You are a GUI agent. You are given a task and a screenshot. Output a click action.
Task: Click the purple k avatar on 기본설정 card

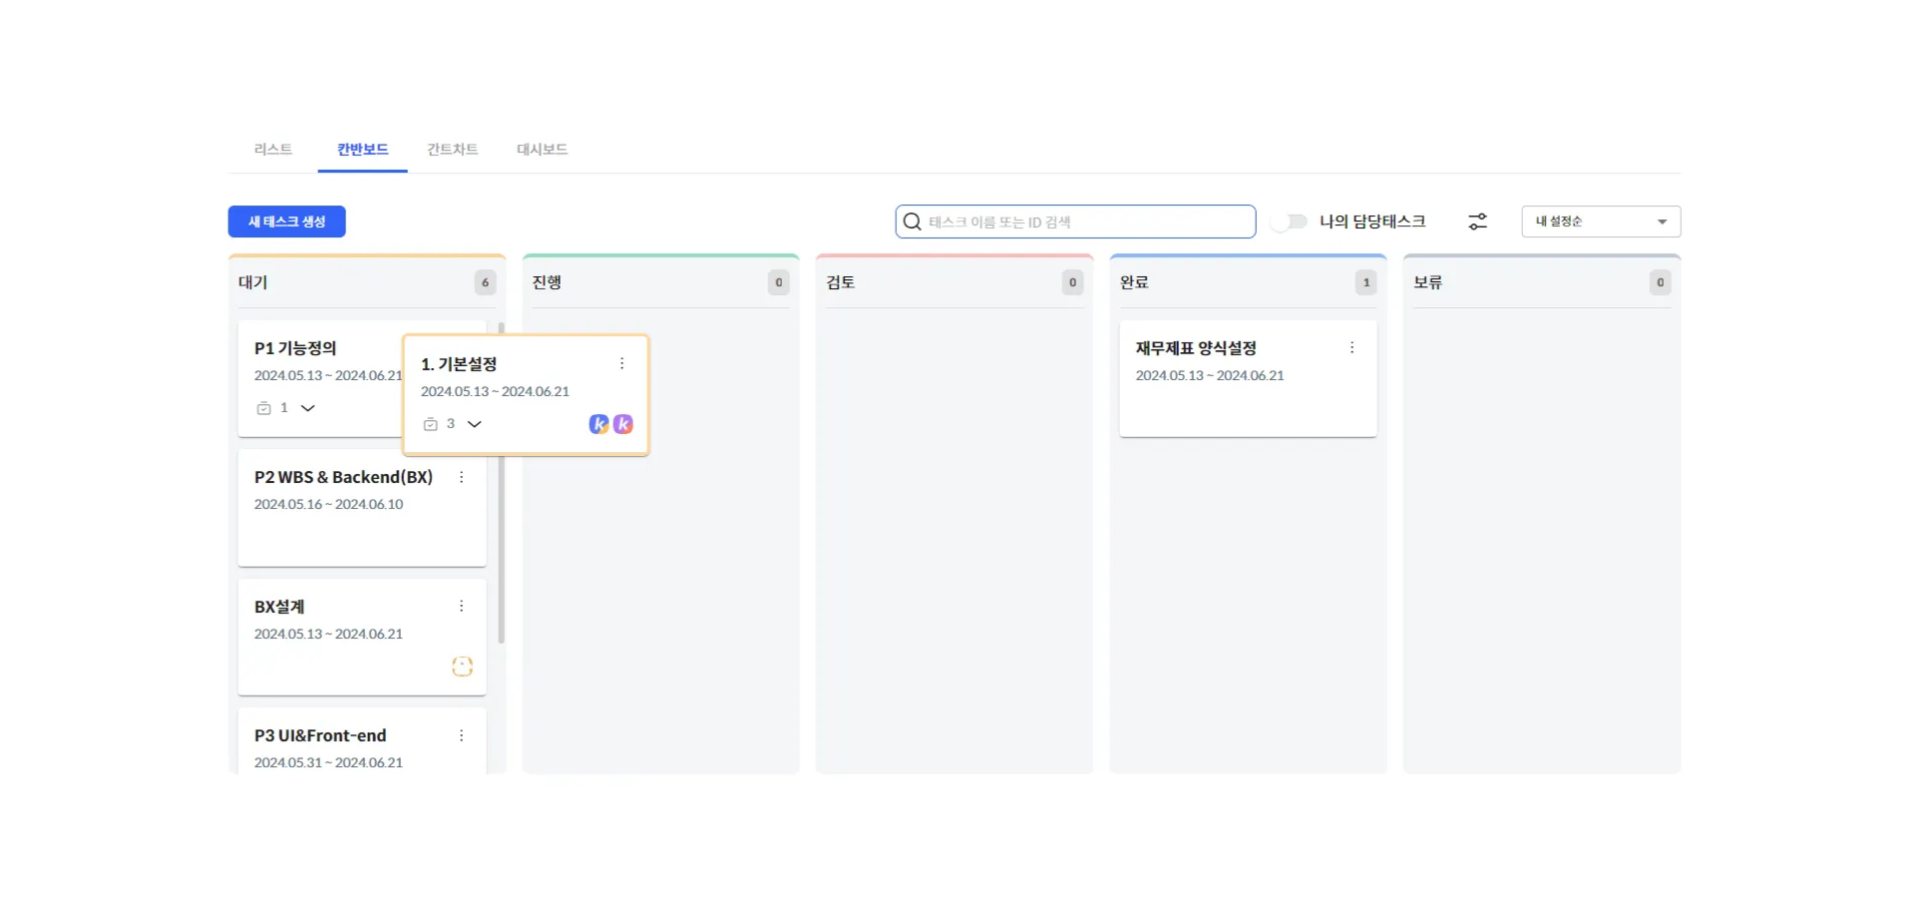coord(622,423)
